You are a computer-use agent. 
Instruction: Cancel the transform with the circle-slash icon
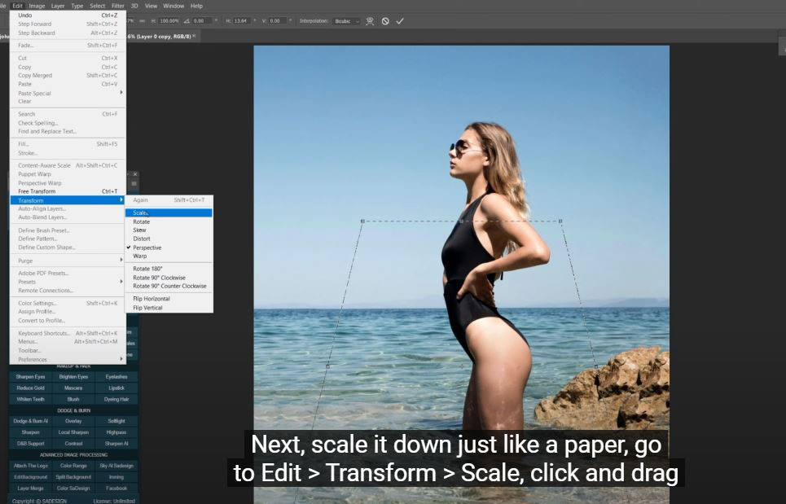point(385,21)
